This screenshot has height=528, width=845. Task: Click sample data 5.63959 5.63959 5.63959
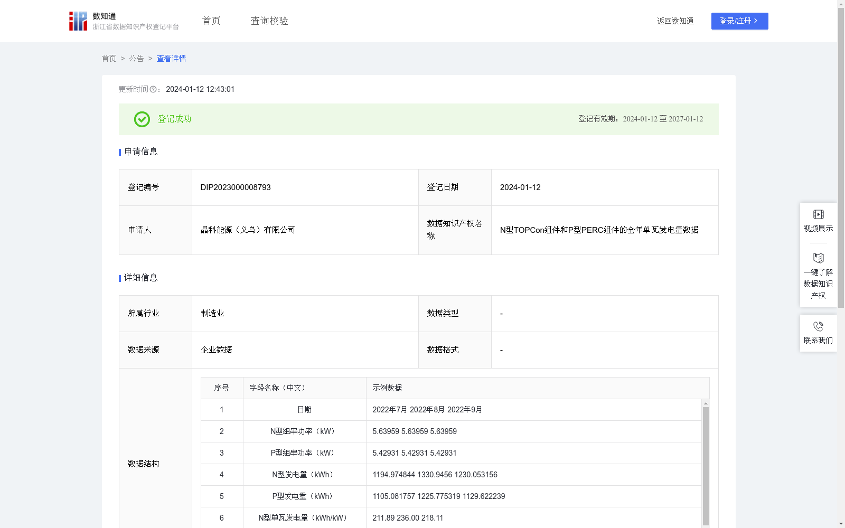pyautogui.click(x=415, y=431)
